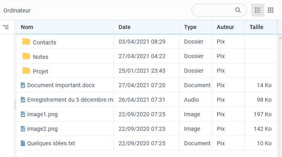Click the Quelques idées.txt file icon
Viewport: 282px width, 157px height.
tap(23, 143)
